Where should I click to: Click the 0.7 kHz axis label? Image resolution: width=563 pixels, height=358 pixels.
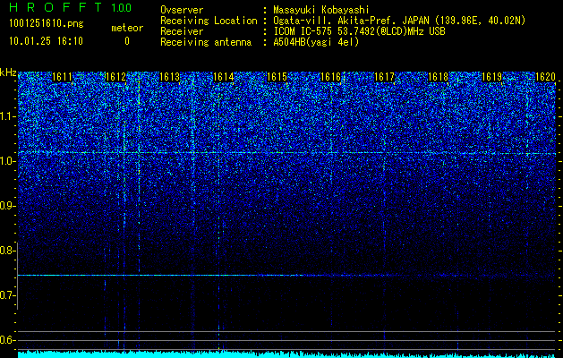6,295
